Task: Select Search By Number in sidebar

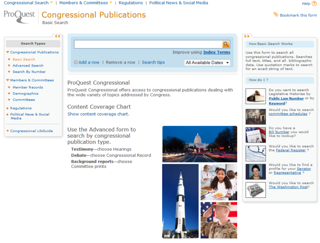Action: (x=29, y=71)
